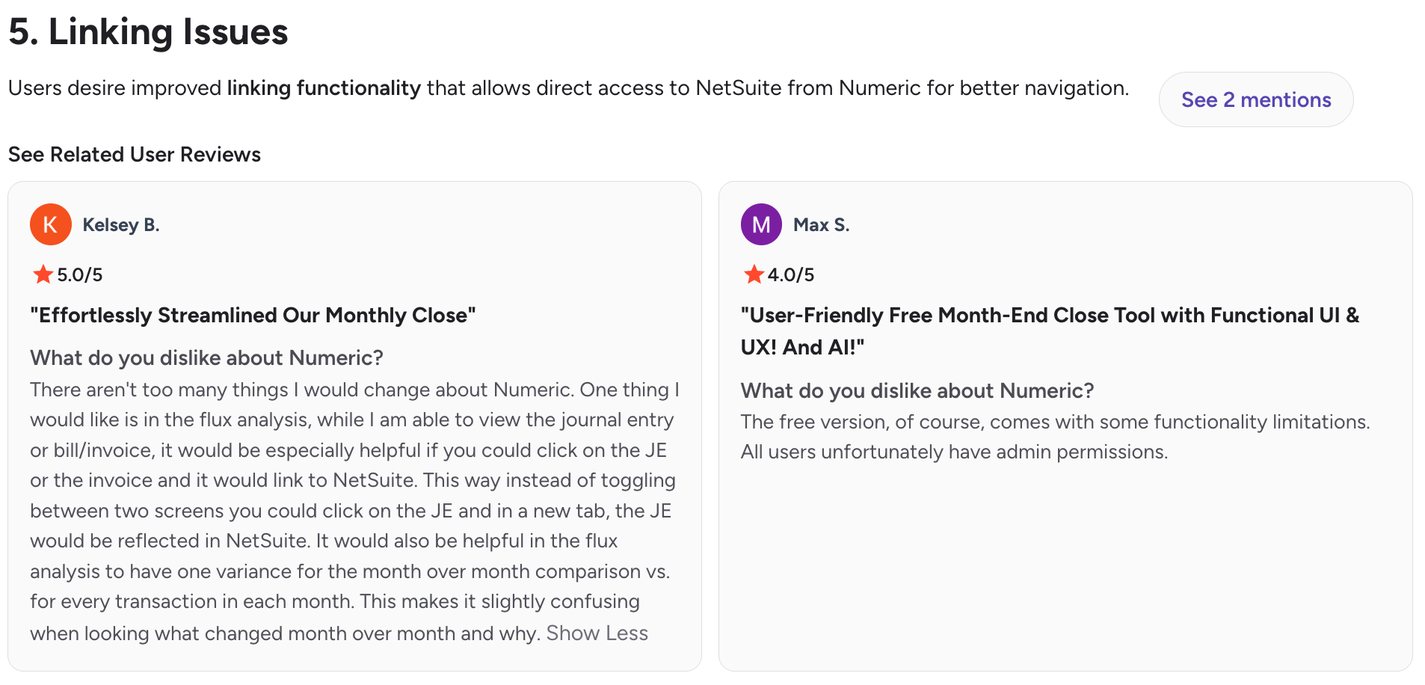Viewport: 1425px width, 685px height.
Task: Collapse Kelsey's review with Show Less
Action: point(597,633)
